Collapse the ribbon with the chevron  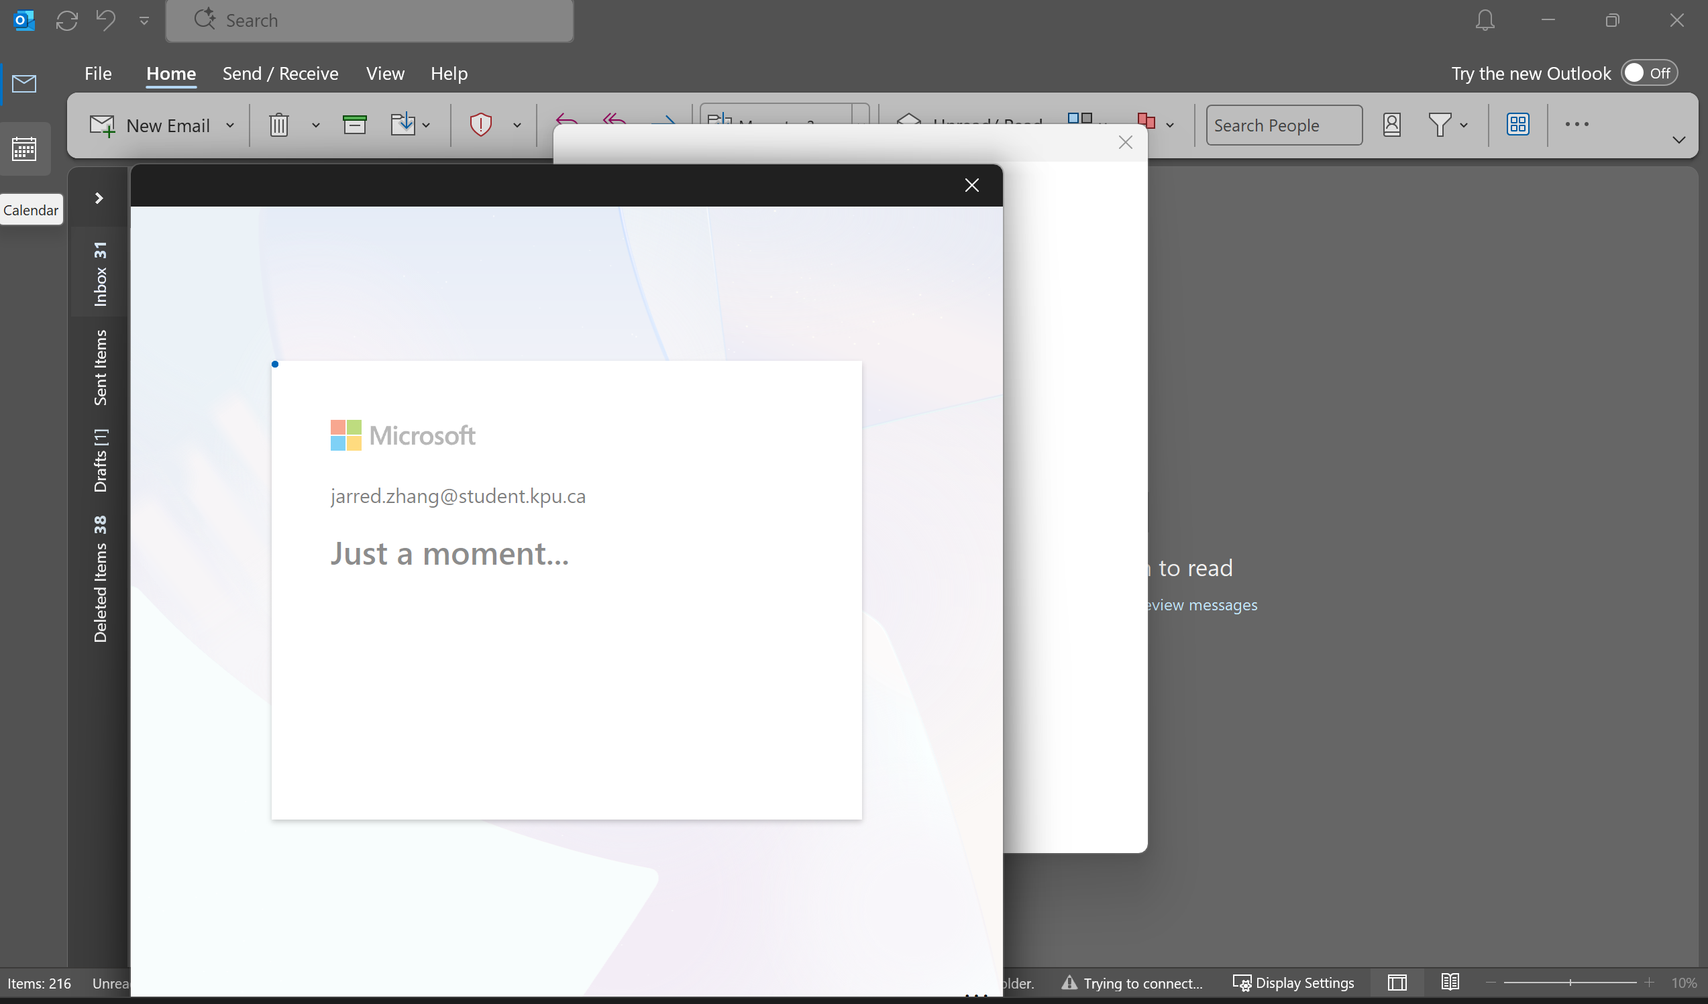(x=1679, y=140)
